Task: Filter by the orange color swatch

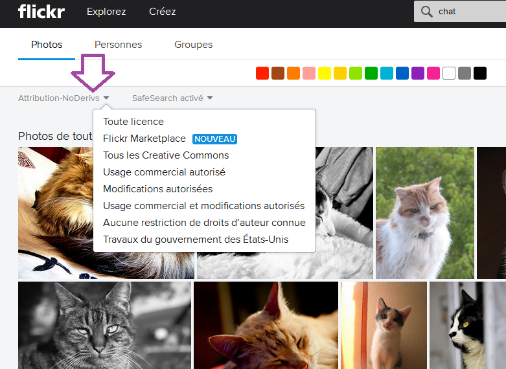Action: coord(293,73)
